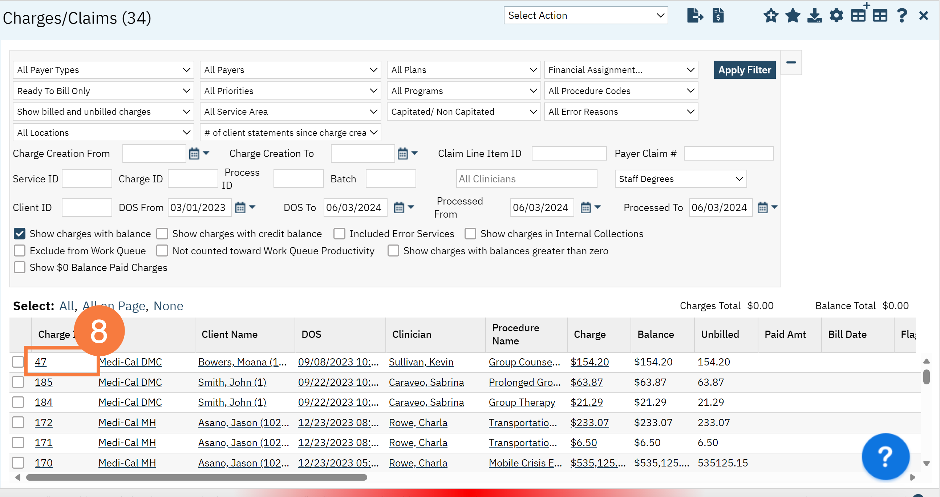Open the Select Action dropdown

tap(585, 16)
